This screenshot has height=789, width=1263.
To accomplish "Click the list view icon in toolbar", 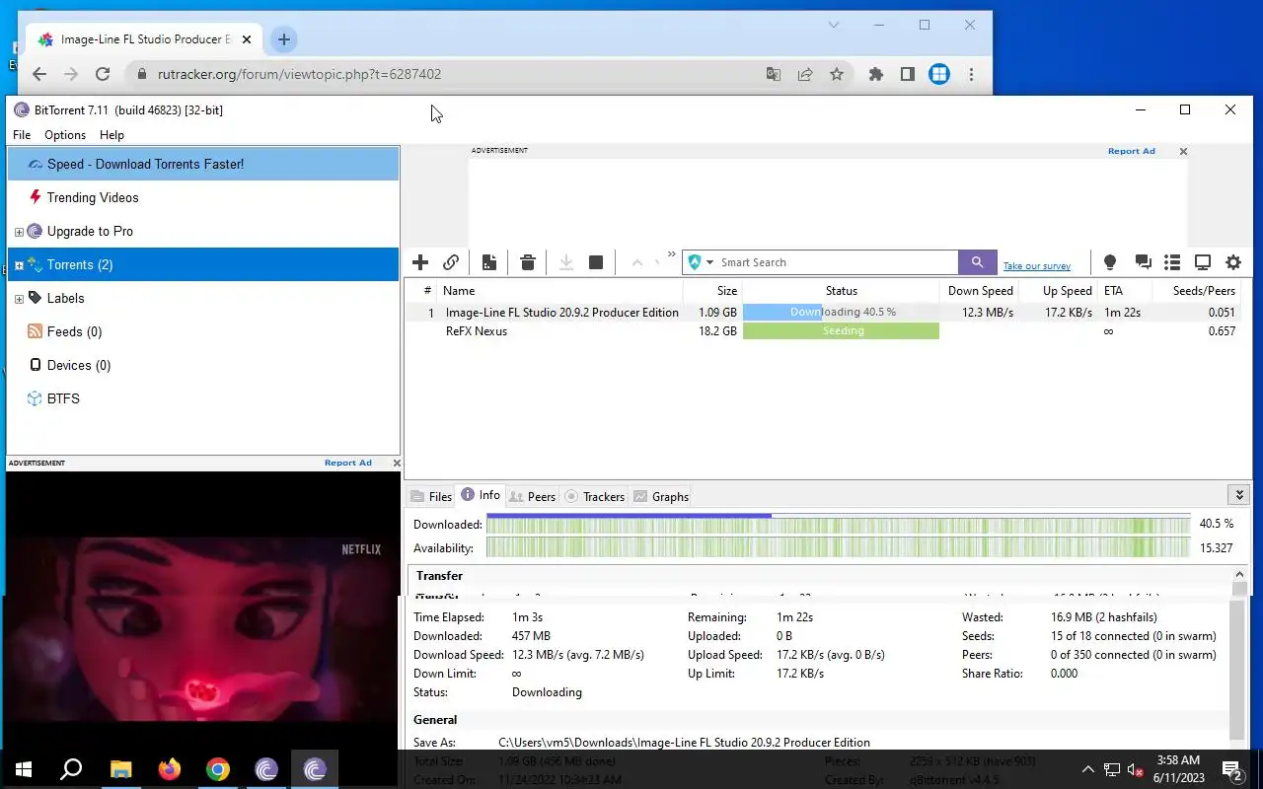I will [x=1172, y=262].
